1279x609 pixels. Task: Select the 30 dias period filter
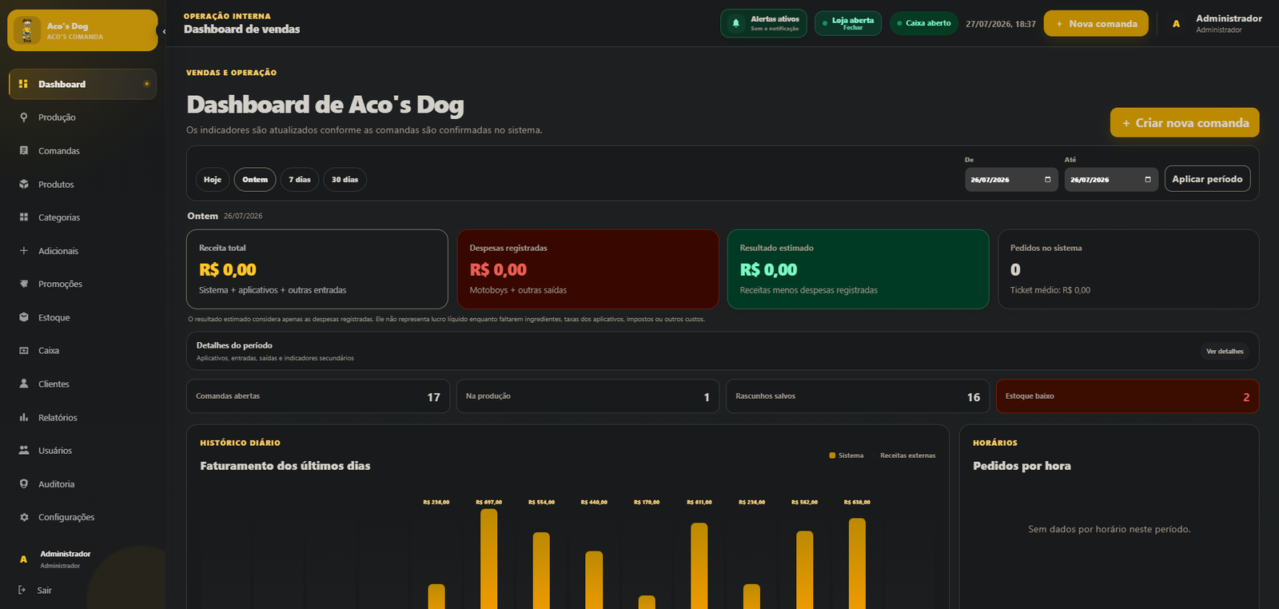pyautogui.click(x=345, y=180)
